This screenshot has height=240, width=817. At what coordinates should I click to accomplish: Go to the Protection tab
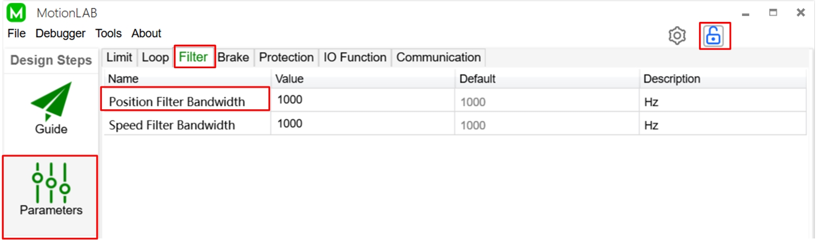[x=286, y=57]
